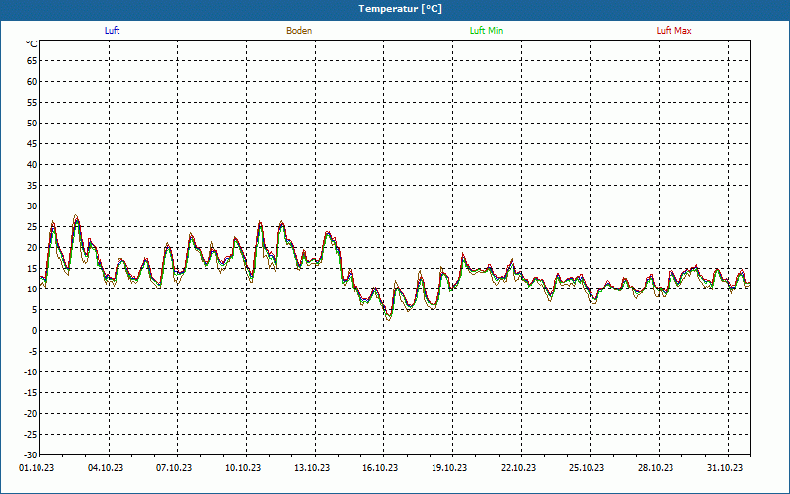The image size is (790, 494).
Task: Click the 13.10.23 date label
Action: click(x=312, y=468)
